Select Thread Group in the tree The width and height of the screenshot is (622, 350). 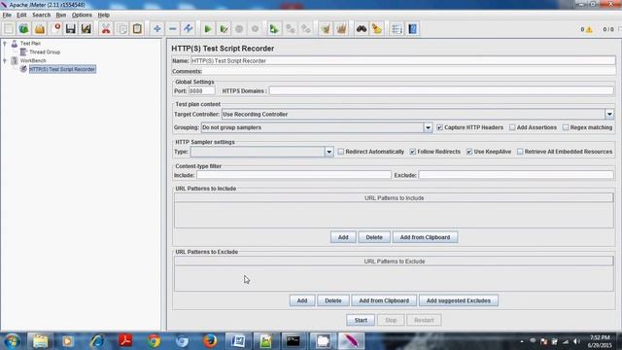(x=45, y=52)
